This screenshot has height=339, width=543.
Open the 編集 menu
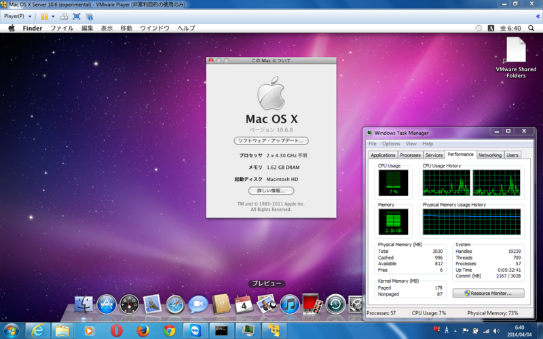[x=88, y=28]
